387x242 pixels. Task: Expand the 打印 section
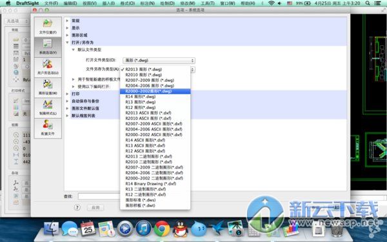pyautogui.click(x=67, y=94)
